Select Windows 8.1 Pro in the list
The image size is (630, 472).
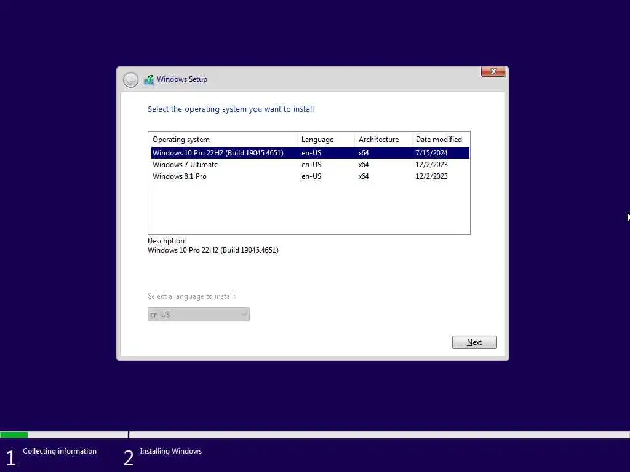click(x=310, y=176)
